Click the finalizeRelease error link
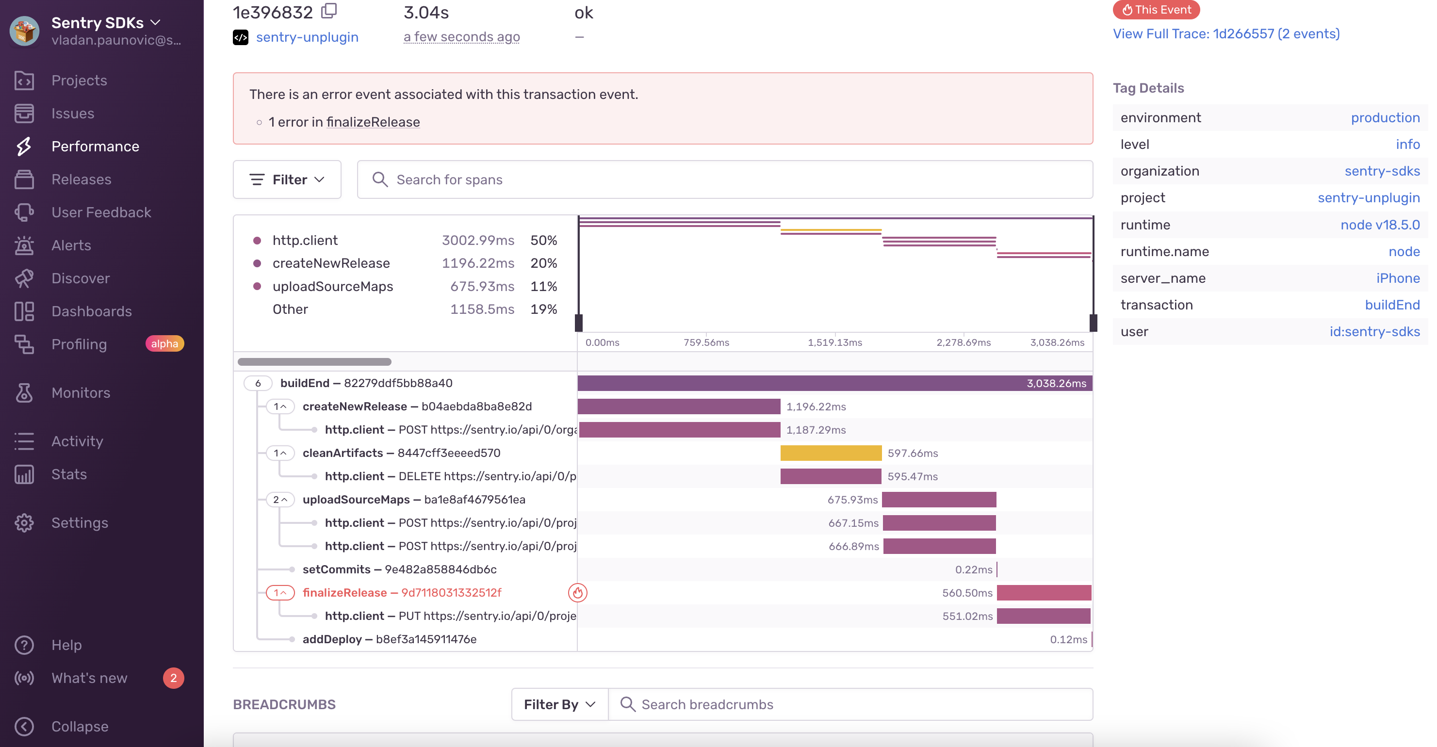 373,122
